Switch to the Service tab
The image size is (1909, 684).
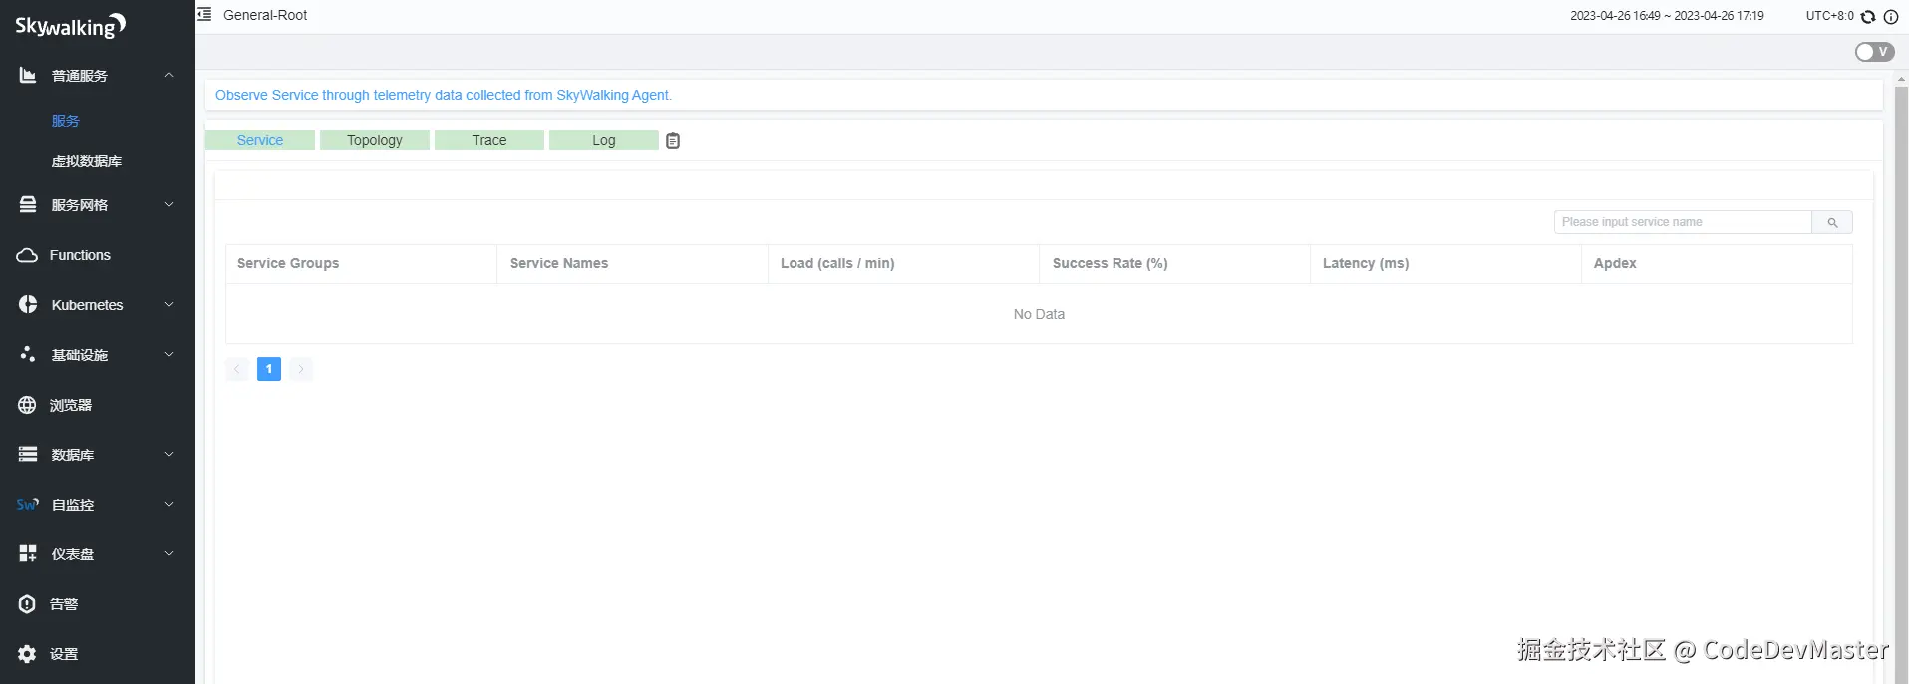[x=260, y=140]
